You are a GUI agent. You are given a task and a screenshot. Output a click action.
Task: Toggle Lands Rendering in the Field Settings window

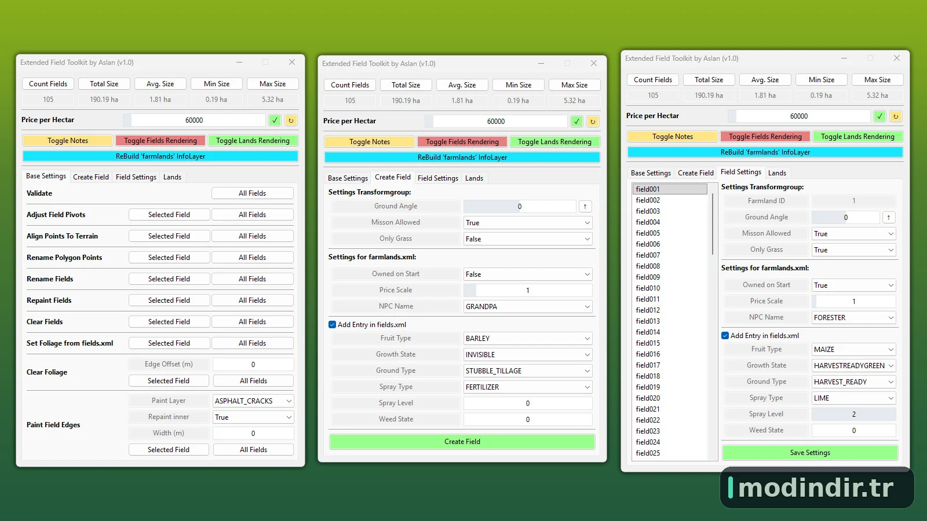point(857,137)
